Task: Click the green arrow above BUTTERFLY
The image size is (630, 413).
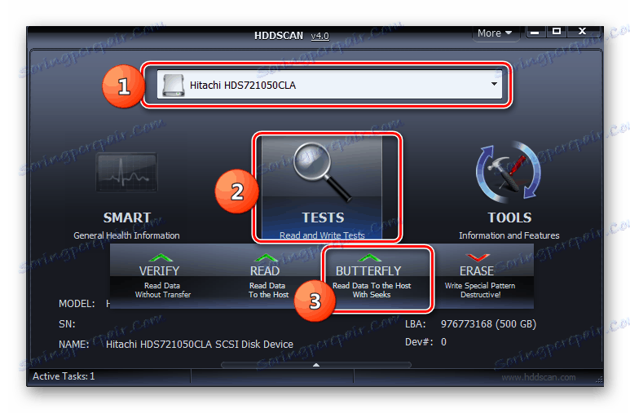Action: (369, 258)
